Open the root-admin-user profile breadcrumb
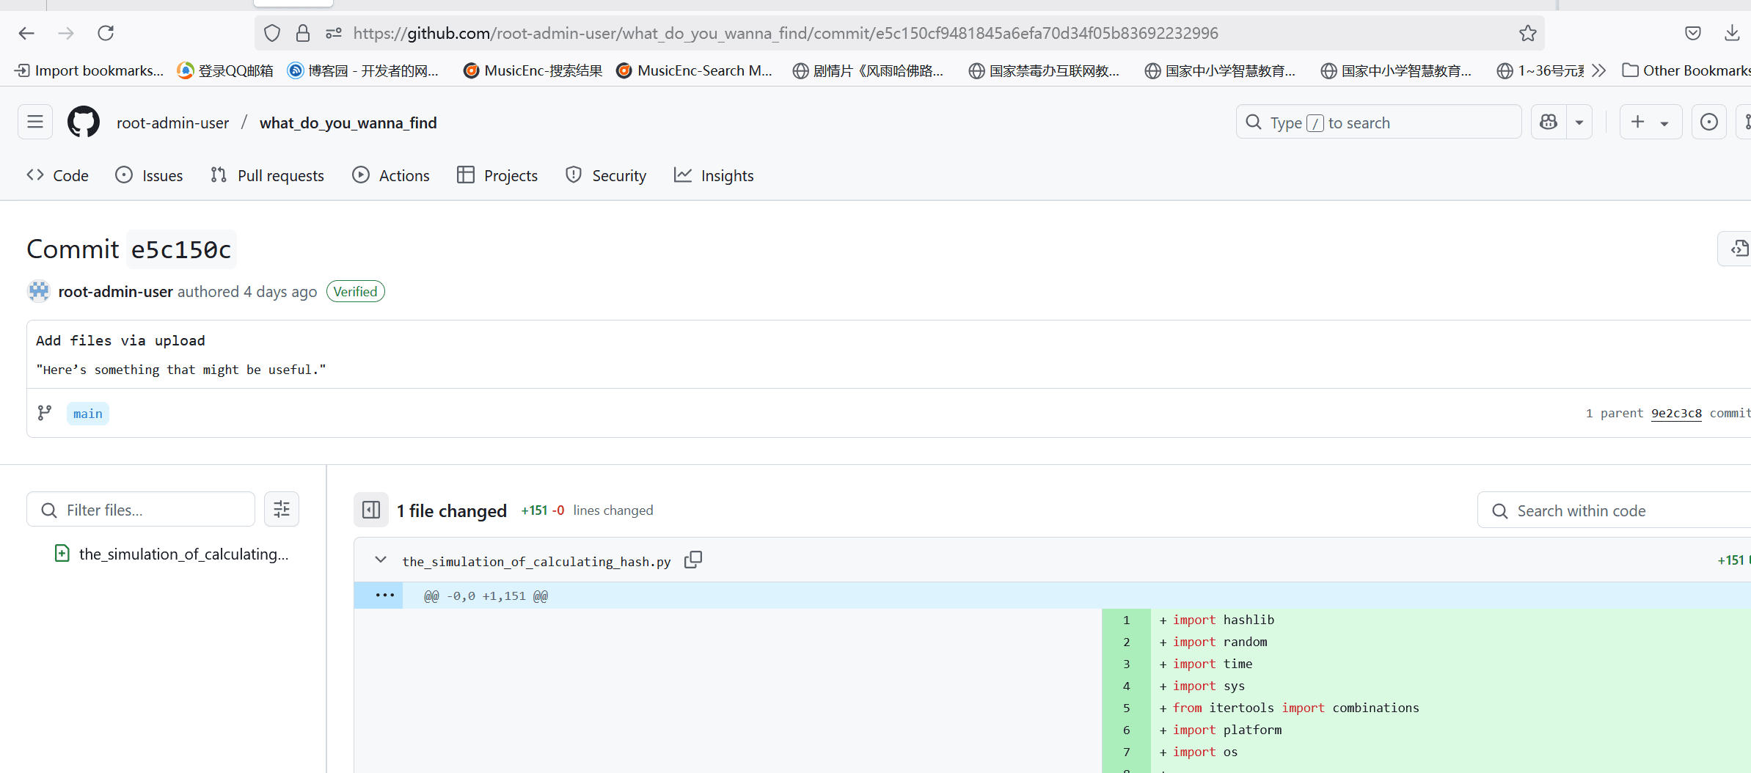The image size is (1751, 773). coord(172,122)
